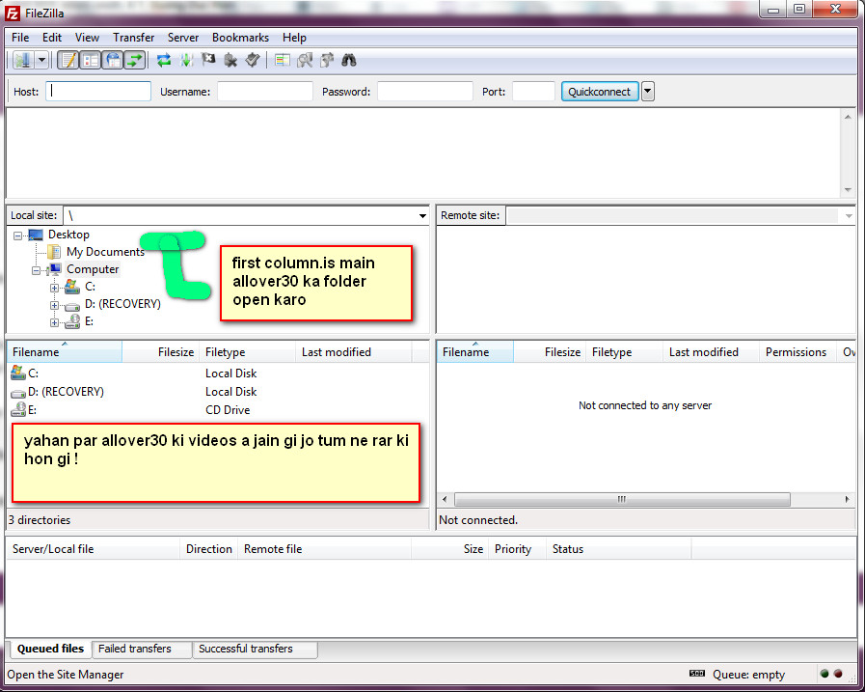Click the red activity LED in status bar
Screen dimensions: 865x692
tap(838, 674)
